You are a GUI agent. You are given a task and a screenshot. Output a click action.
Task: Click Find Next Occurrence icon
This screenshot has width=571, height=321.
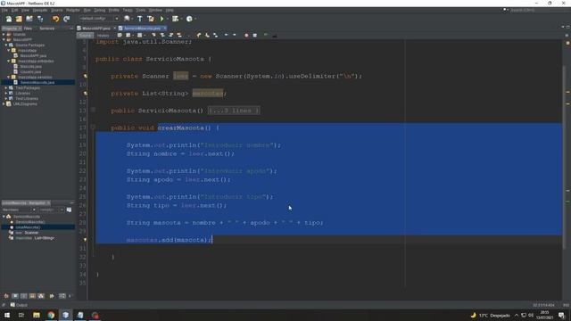coord(170,36)
